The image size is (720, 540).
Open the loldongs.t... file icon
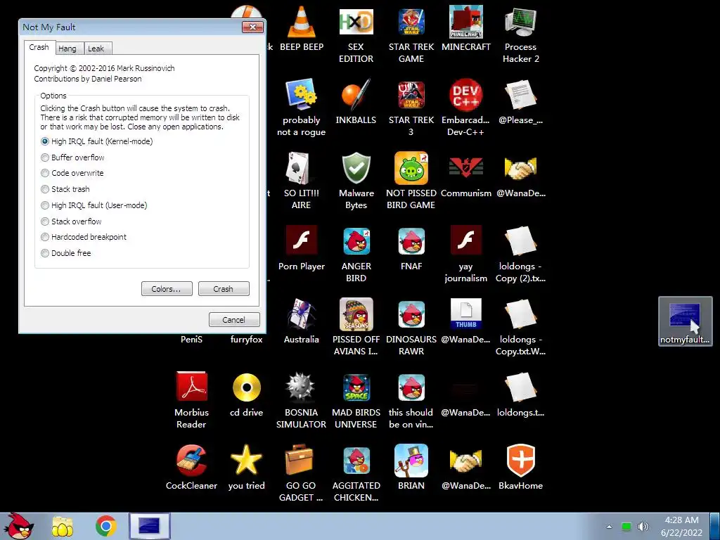pos(521,394)
